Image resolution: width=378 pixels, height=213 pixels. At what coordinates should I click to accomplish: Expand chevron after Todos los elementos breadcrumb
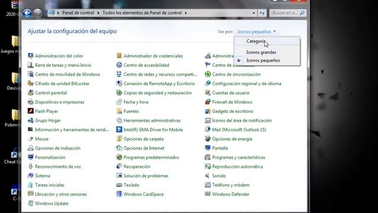186,13
